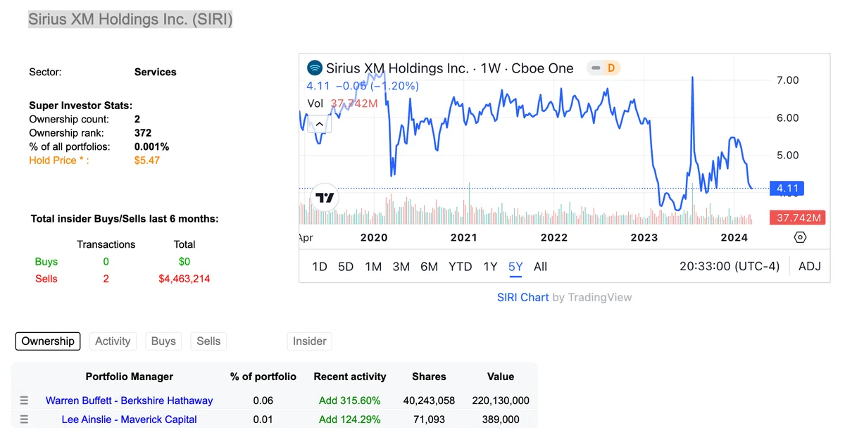
Task: Click the TradingView logo icon on chart
Action: [325, 198]
